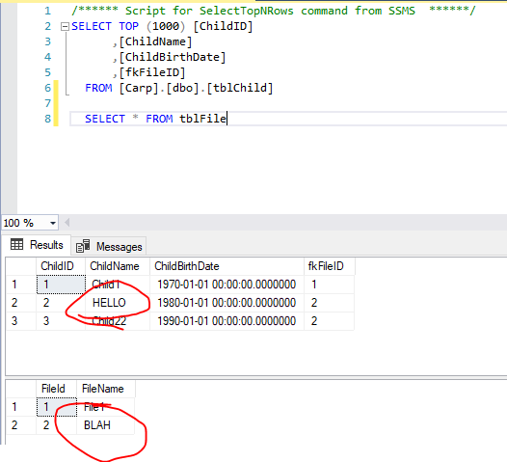Image resolution: width=507 pixels, height=462 pixels.
Task: Click the [ChildBirthDate] column in the query
Action: coord(173,57)
